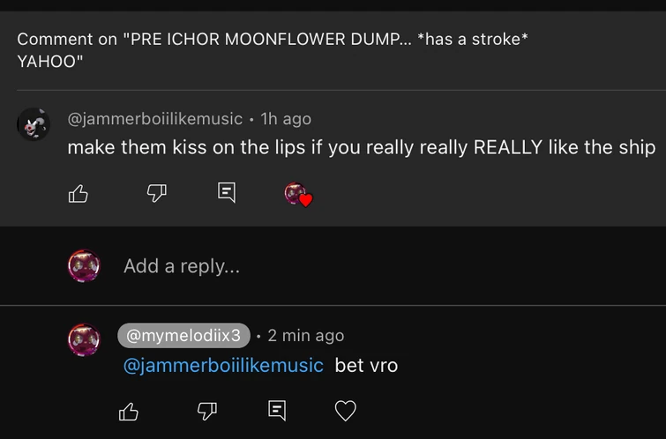Give a heart to the 'bet vro' reply
Screen dimensions: 666x439
point(346,411)
